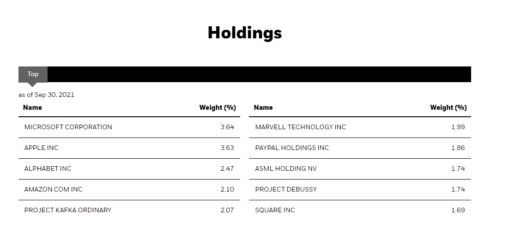This screenshot has width=521, height=234.
Task: Click Microsoft's 3.64 weight value
Action: click(227, 127)
